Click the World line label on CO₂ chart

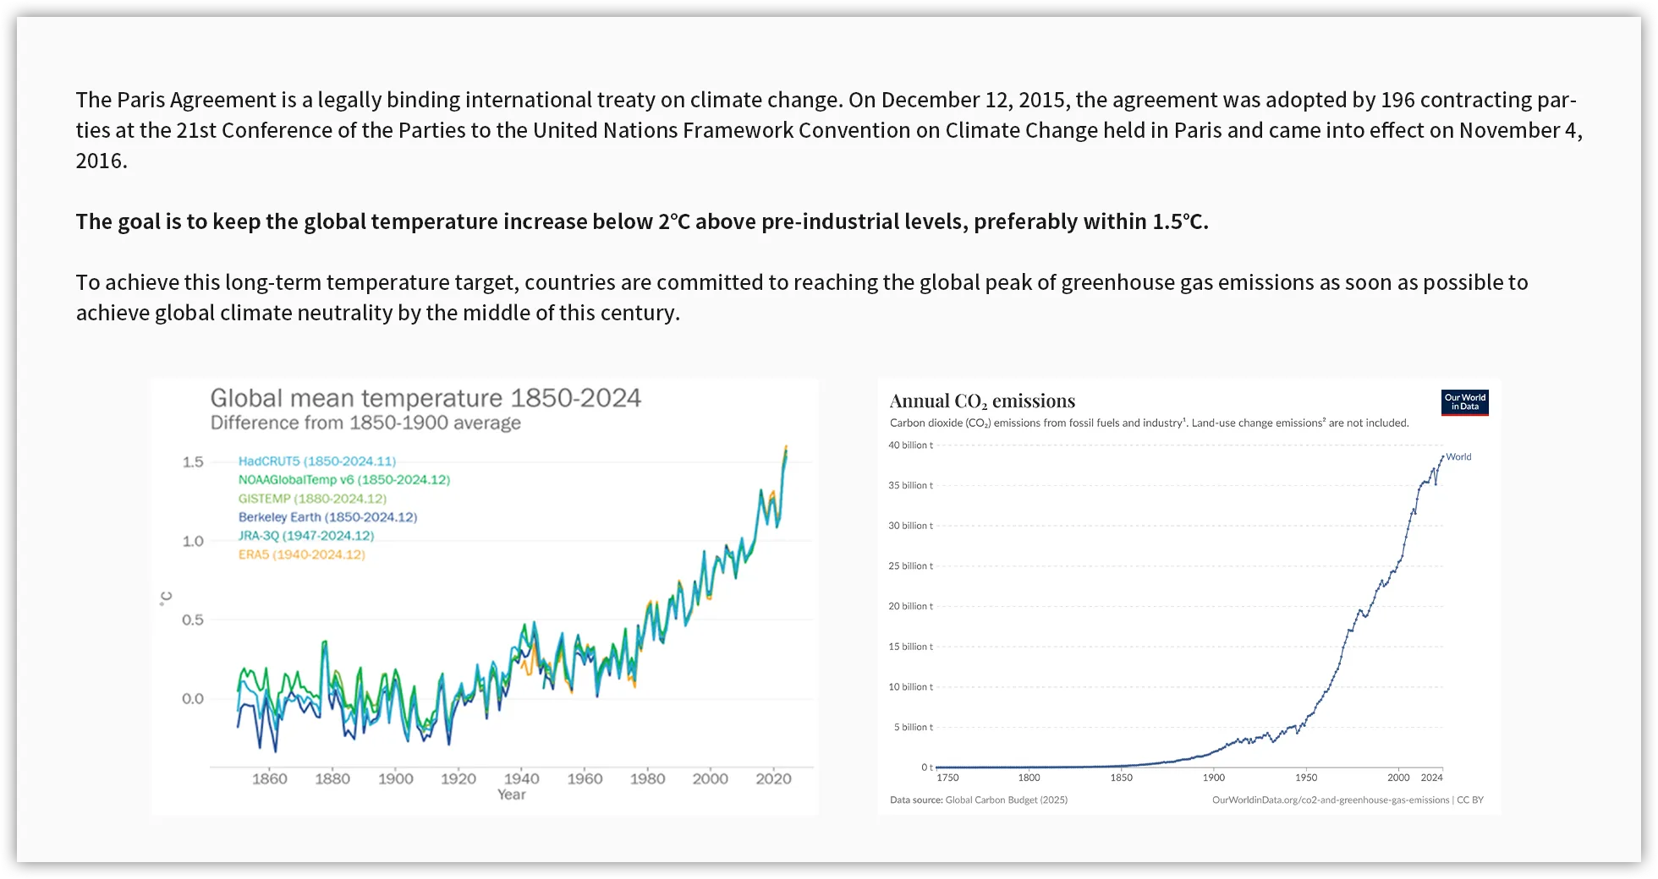tap(1458, 457)
